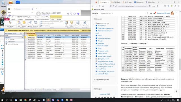Screen dimensions: 181x102
Task: Expand subdatasheet for Старченко record
Action: (x=27, y=37)
